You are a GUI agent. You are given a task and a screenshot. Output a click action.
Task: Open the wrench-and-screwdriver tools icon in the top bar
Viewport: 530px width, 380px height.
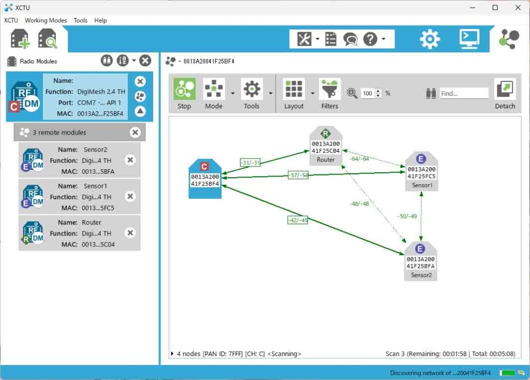[304, 39]
